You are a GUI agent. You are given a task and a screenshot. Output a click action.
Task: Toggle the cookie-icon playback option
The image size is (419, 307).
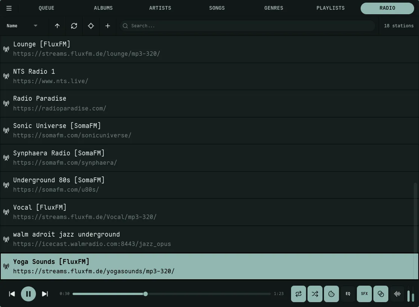click(x=331, y=294)
